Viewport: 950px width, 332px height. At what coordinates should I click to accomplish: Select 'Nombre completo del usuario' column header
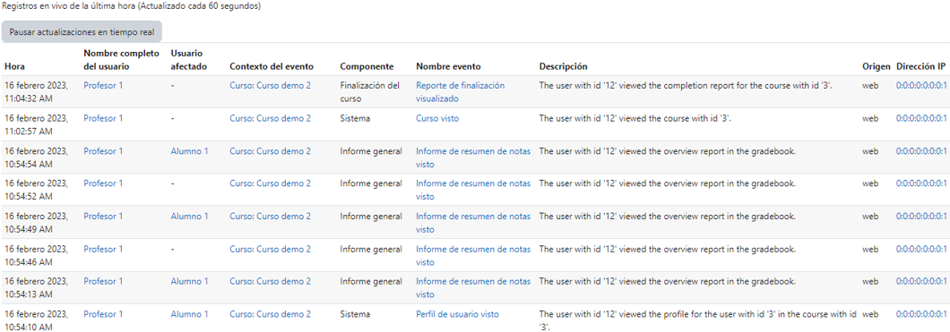[x=121, y=60]
